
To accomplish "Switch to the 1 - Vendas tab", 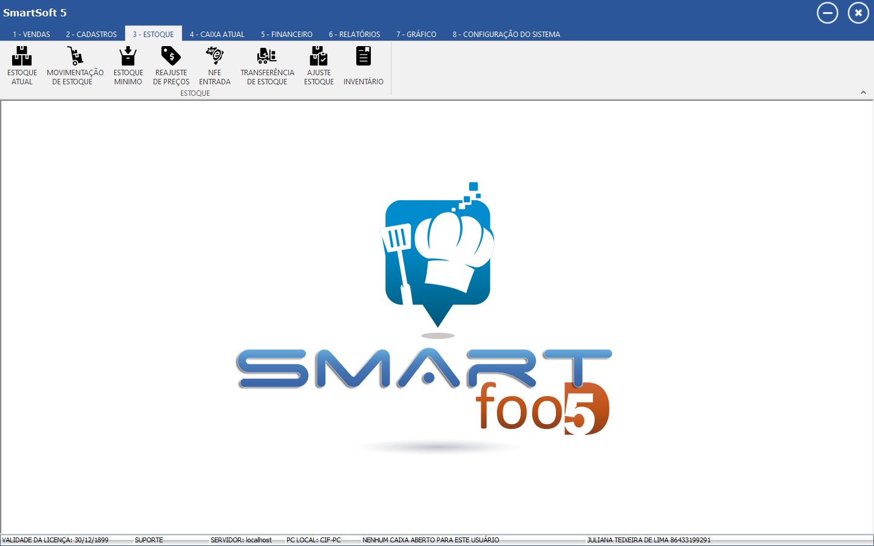I will [x=32, y=35].
